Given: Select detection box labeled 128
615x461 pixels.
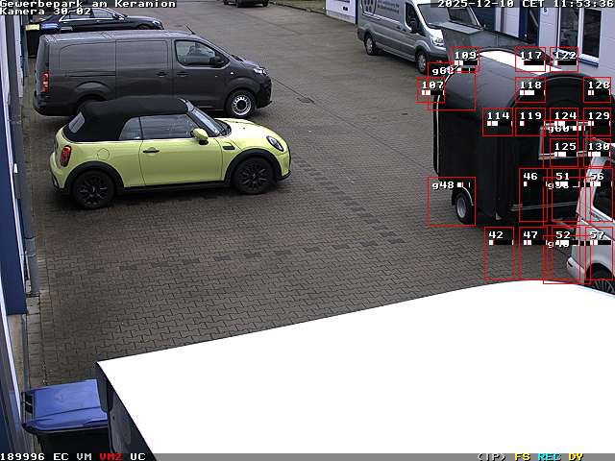Looking at the screenshot, I should [x=598, y=90].
